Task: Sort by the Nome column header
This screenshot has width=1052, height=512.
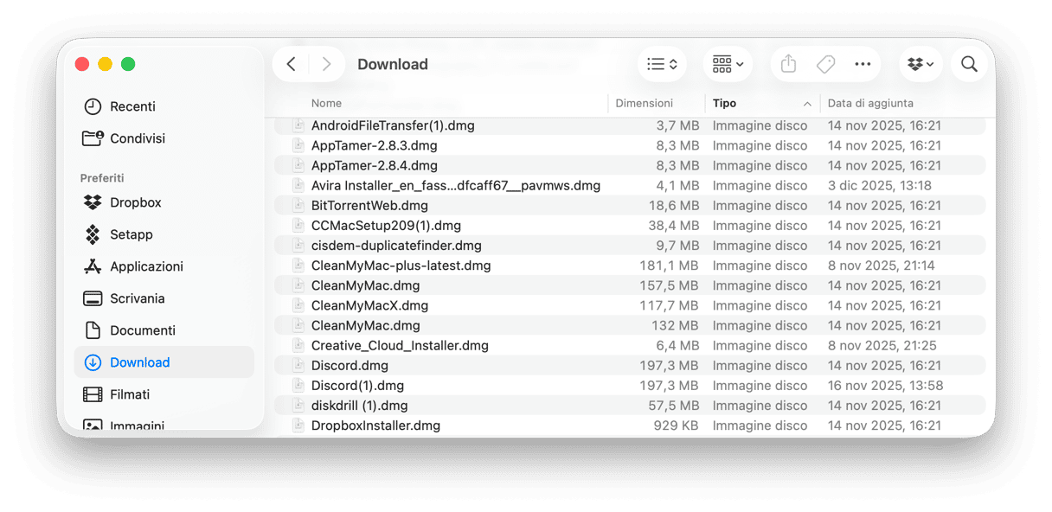Action: 327,103
